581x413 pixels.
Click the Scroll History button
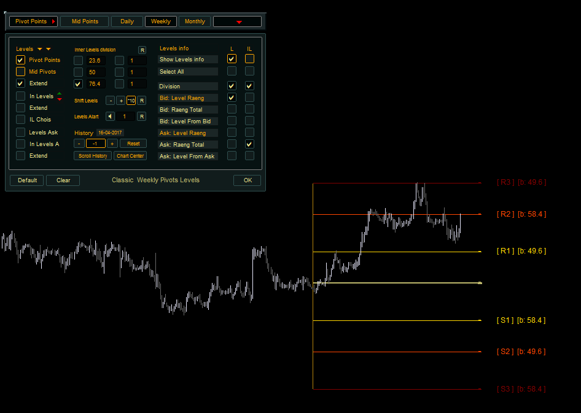click(93, 156)
